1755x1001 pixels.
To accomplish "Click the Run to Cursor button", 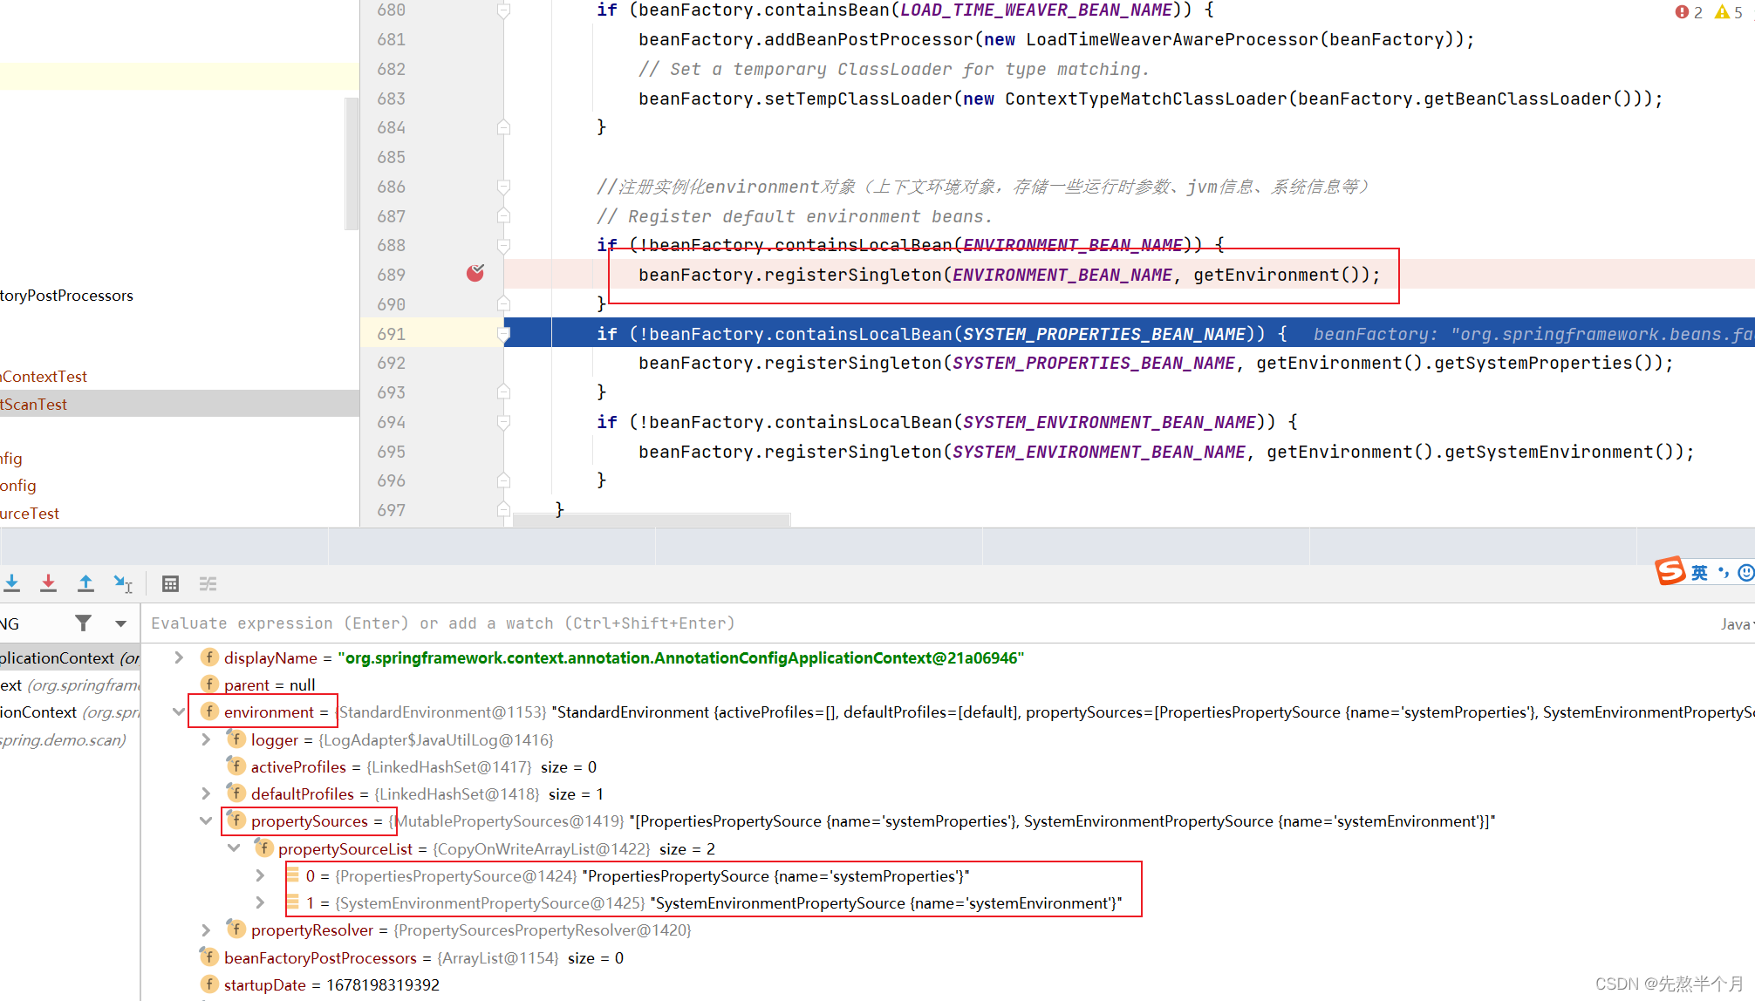I will click(x=123, y=583).
